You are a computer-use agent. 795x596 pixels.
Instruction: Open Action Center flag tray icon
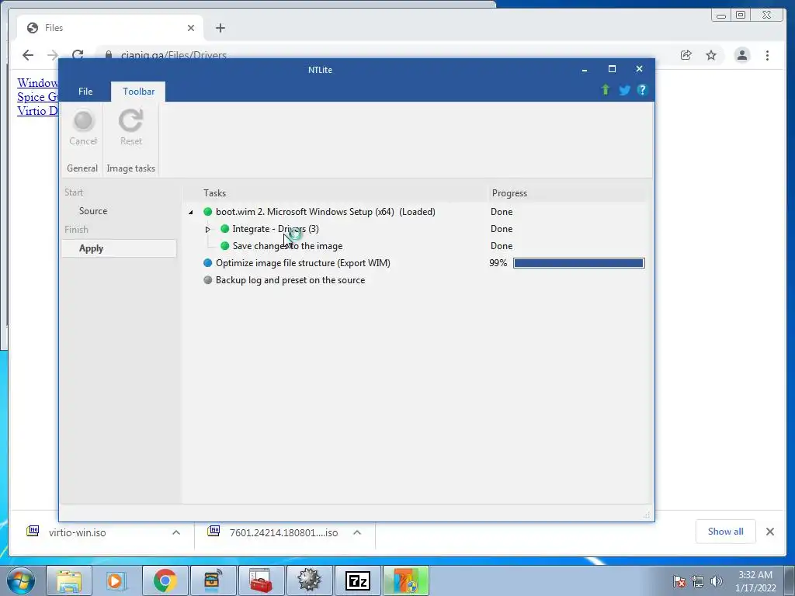click(x=679, y=581)
